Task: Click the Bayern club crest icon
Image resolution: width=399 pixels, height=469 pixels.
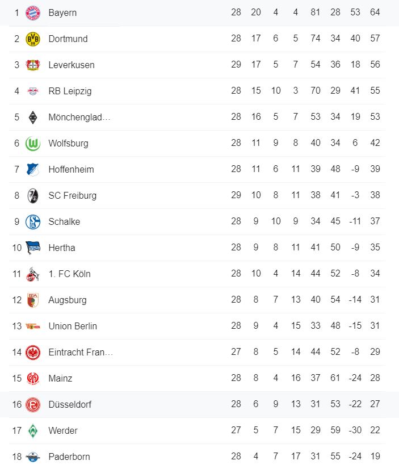Action: point(33,12)
